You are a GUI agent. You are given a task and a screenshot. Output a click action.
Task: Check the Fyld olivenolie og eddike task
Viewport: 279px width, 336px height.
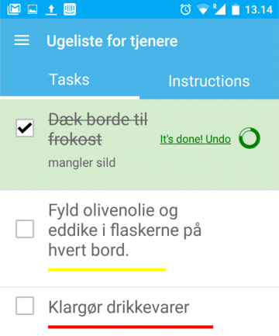click(25, 229)
